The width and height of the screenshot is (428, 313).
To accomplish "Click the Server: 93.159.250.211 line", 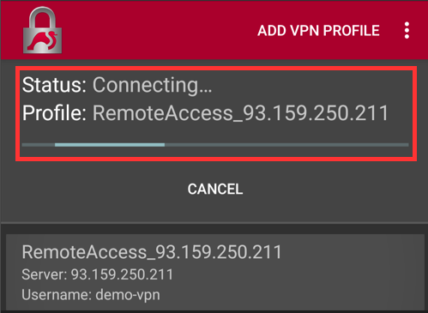I will pyautogui.click(x=98, y=274).
